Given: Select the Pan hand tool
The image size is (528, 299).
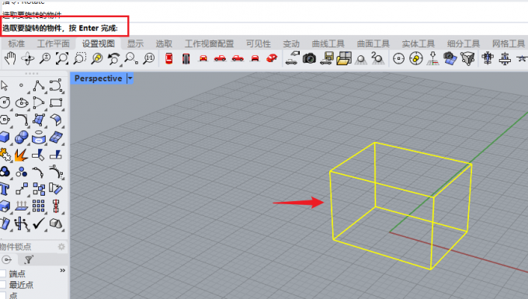Looking at the screenshot, I should tap(10, 58).
